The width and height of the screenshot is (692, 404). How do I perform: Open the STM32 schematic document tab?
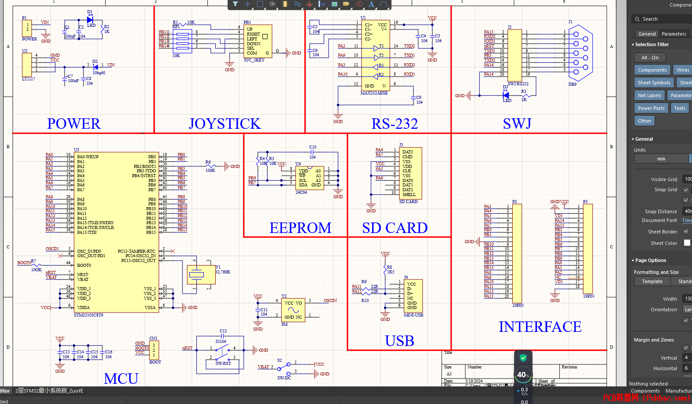pos(49,390)
